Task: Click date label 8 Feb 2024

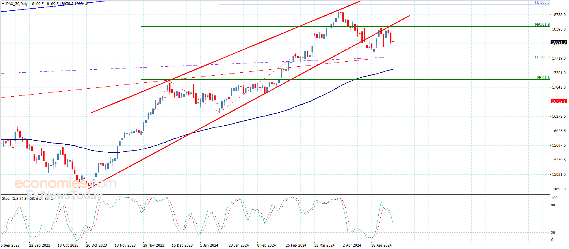Action: [266, 245]
